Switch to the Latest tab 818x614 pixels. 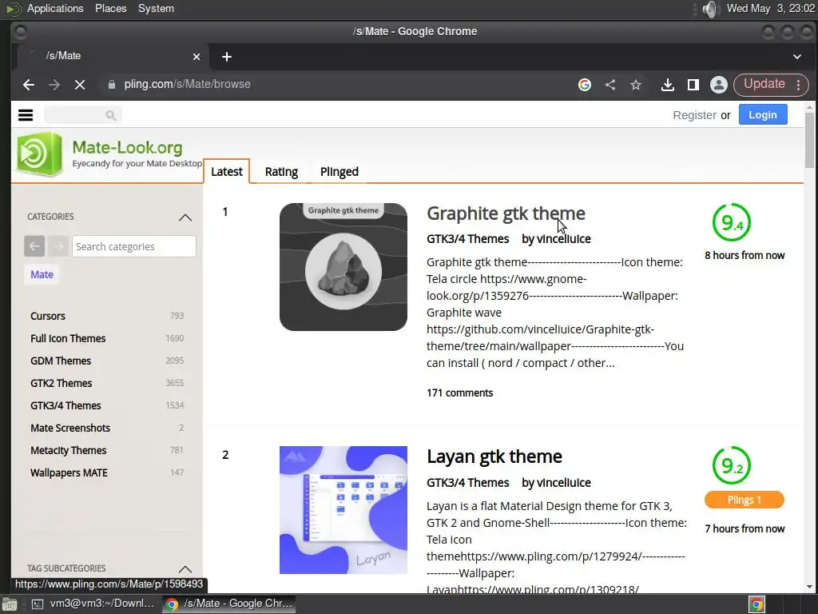click(227, 172)
